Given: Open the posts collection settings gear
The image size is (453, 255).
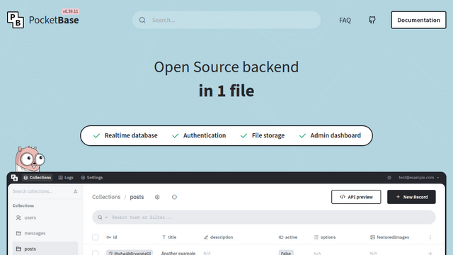Looking at the screenshot, I should [157, 197].
